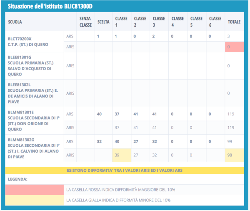This screenshot has height=211, width=250.
Task: Select the yellow-highlighted total cell showing 98
Action: (234, 155)
